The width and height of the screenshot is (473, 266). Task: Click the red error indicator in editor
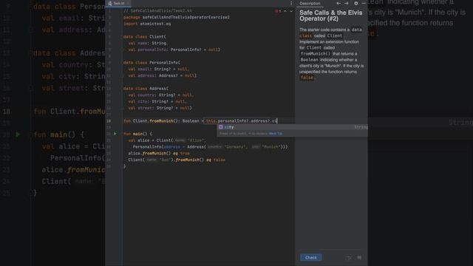278,11
